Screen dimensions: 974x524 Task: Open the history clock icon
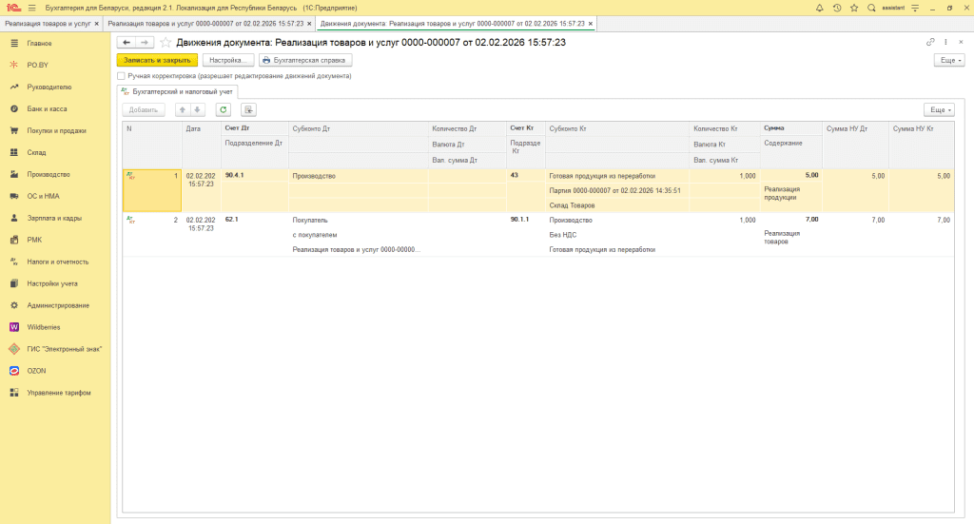click(x=836, y=8)
